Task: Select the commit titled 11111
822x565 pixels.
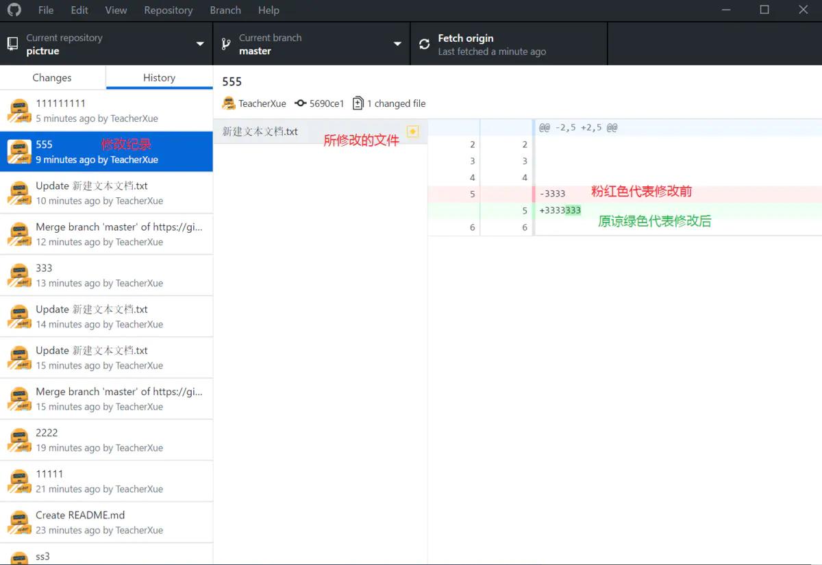Action: 106,480
